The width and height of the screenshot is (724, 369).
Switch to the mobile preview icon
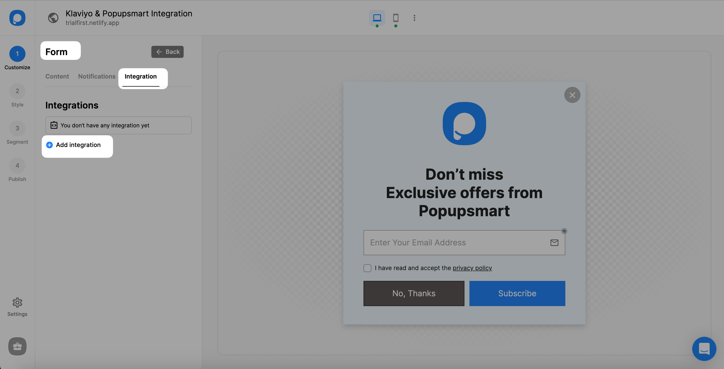(396, 18)
